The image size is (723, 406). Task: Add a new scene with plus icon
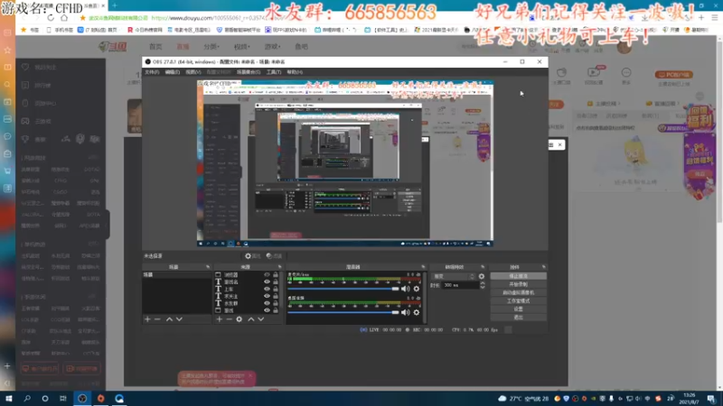147,319
